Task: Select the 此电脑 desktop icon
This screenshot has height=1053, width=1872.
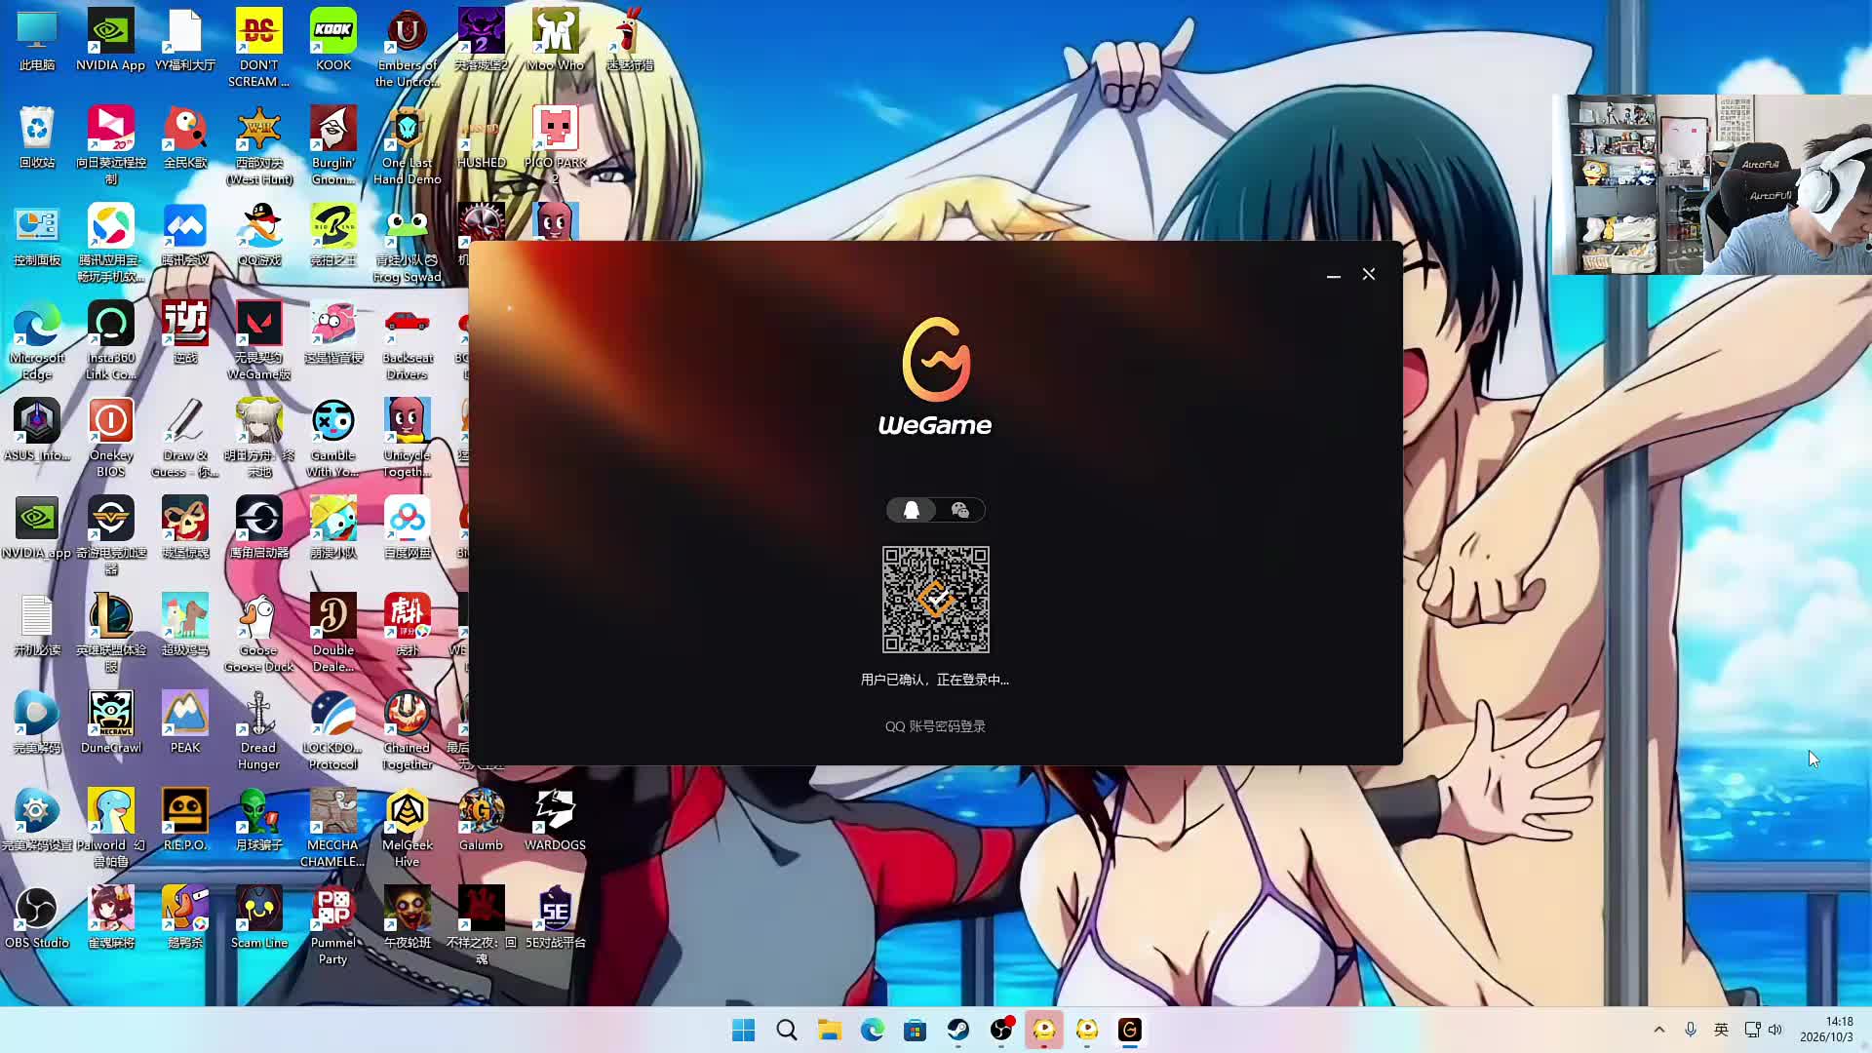Action: (37, 41)
